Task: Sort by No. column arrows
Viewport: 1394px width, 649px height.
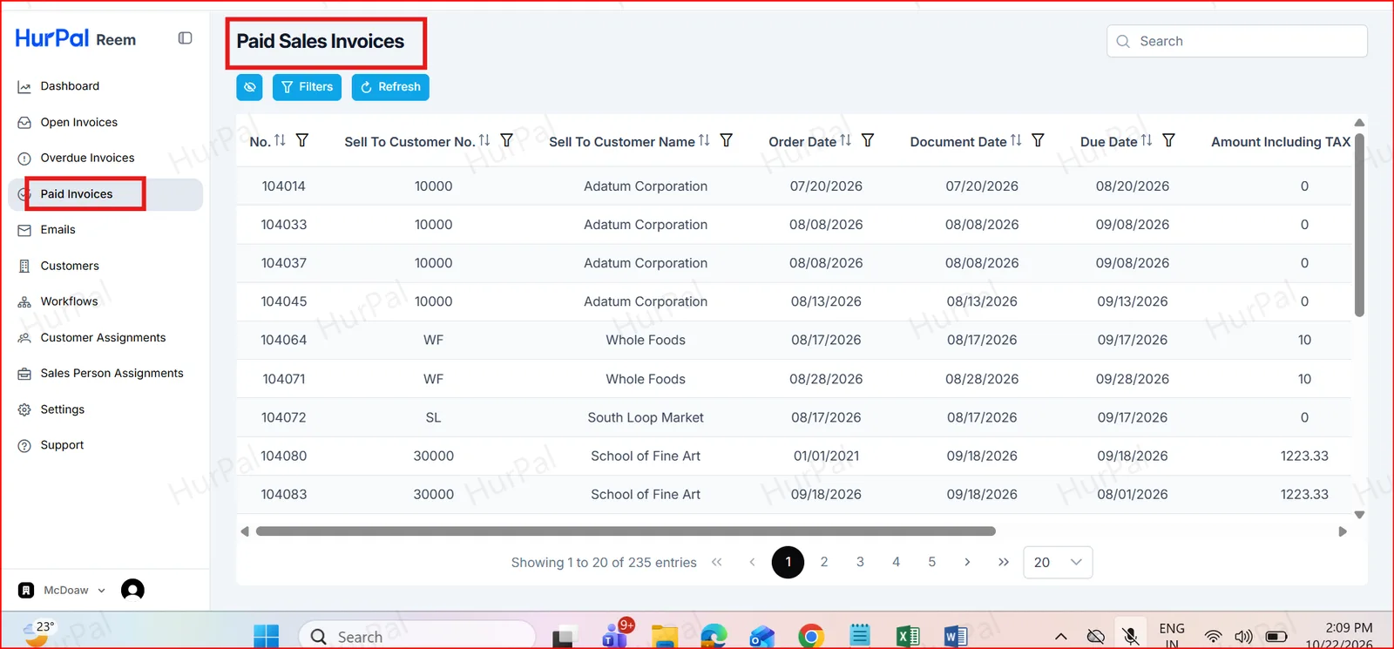Action: click(x=280, y=140)
